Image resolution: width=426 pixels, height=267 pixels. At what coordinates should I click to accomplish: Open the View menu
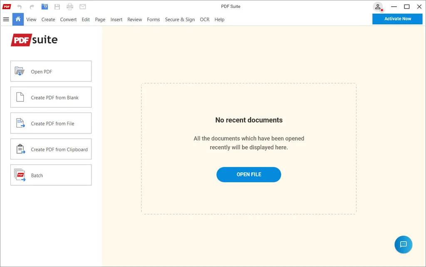pyautogui.click(x=31, y=20)
